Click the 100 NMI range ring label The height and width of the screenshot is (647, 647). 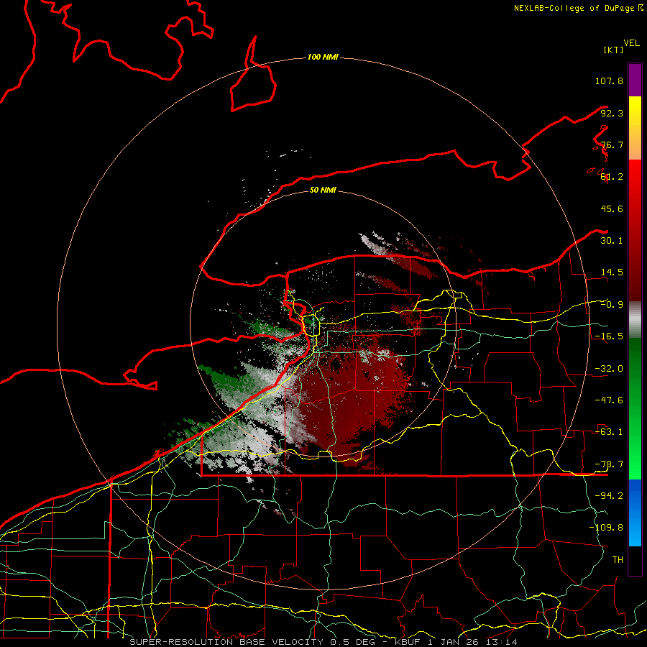tap(323, 57)
